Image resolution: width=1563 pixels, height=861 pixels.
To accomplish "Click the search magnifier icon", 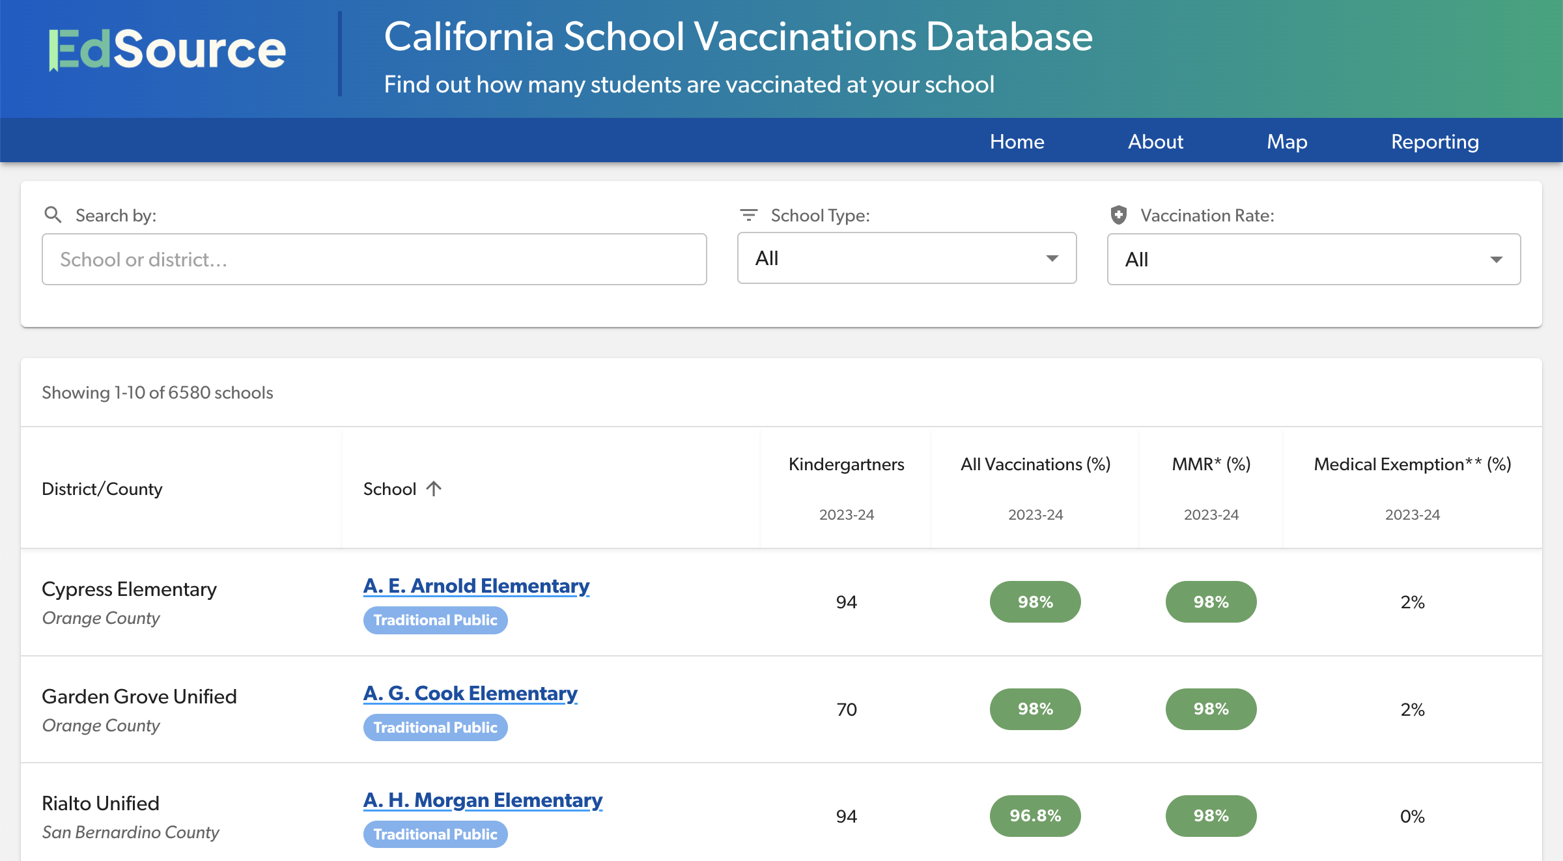I will pos(54,215).
